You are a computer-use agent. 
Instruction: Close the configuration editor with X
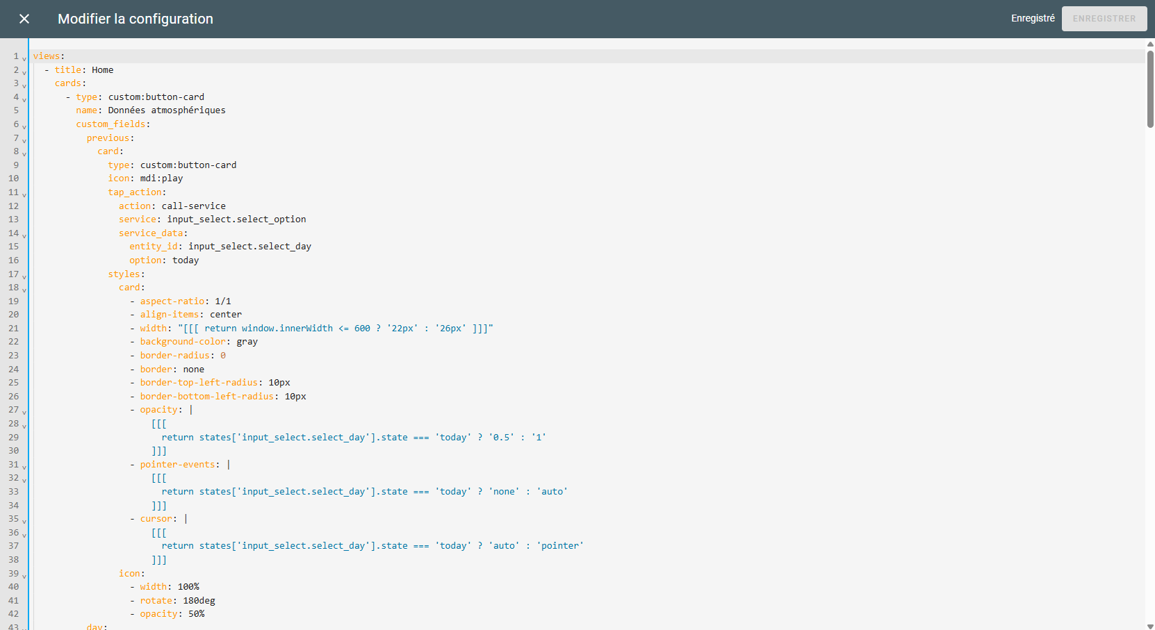24,19
